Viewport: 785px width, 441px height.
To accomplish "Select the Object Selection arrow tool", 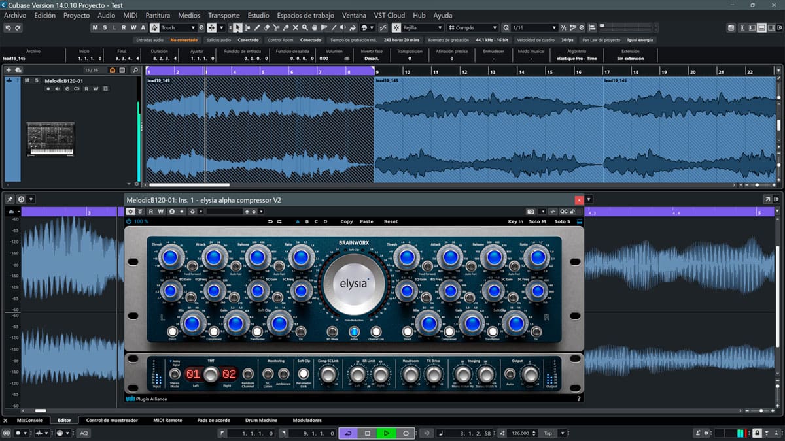I will [x=237, y=27].
